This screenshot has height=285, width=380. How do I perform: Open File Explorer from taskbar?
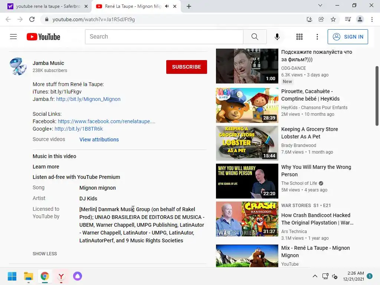28,276
